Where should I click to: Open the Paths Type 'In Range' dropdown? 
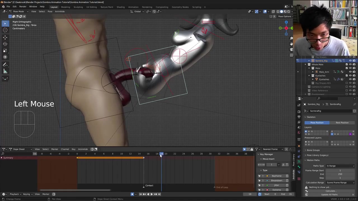[x=340, y=166]
